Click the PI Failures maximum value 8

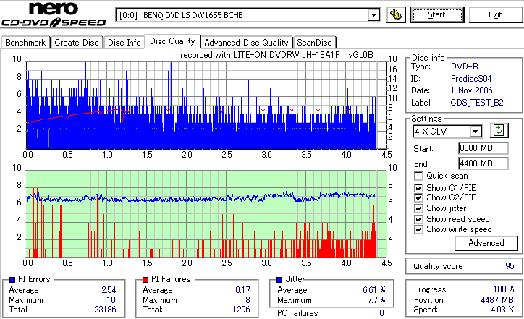pyautogui.click(x=248, y=300)
